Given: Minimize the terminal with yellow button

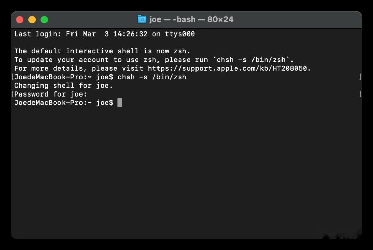Looking at the screenshot, I should pyautogui.click(x=32, y=19).
